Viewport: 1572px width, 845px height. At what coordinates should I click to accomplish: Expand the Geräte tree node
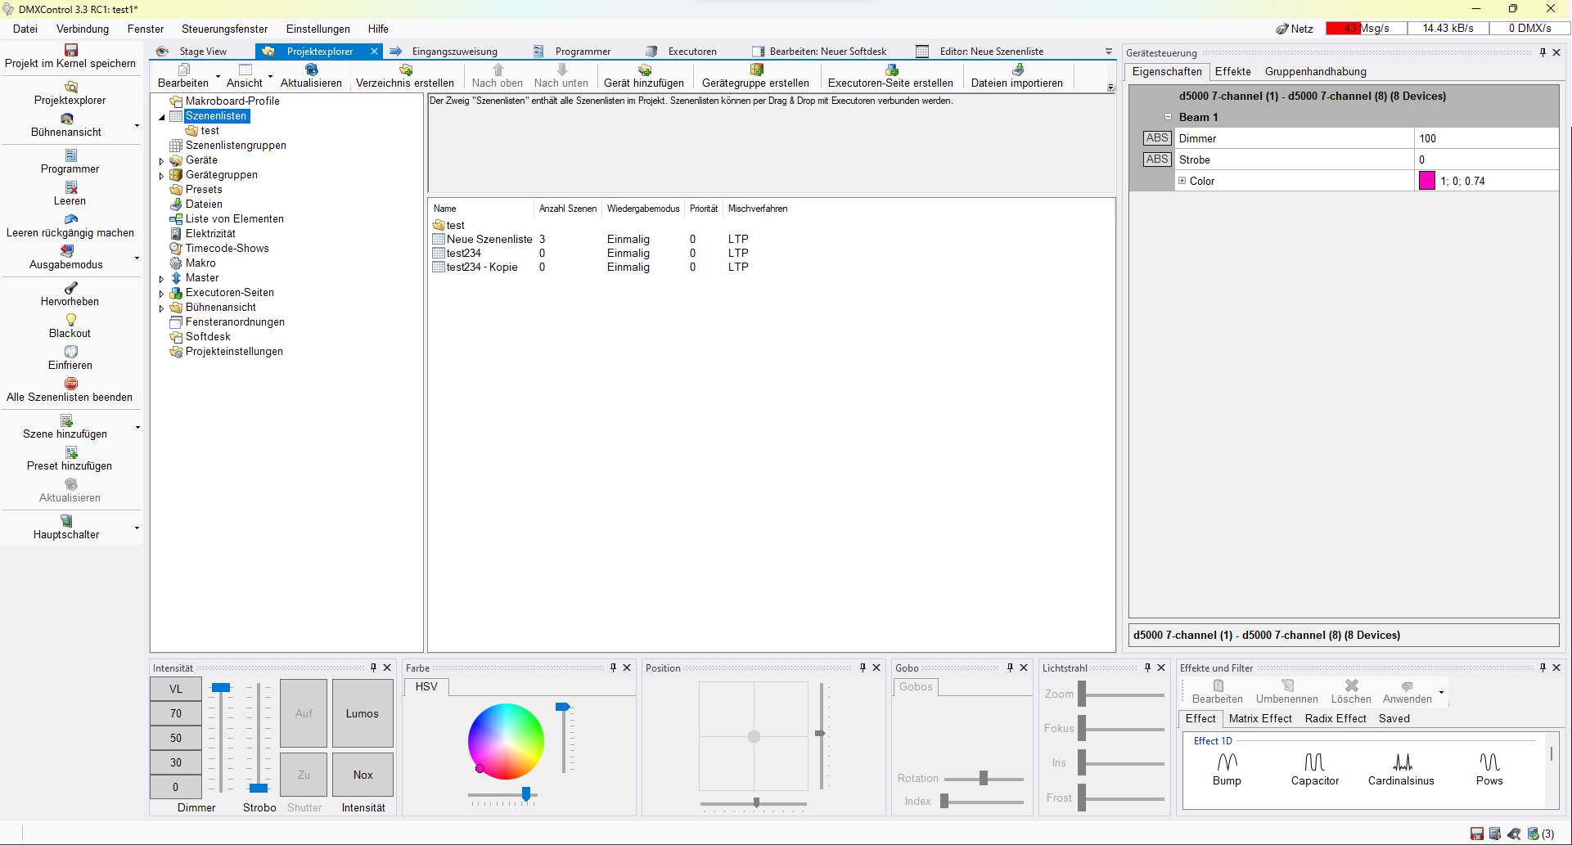pos(161,161)
